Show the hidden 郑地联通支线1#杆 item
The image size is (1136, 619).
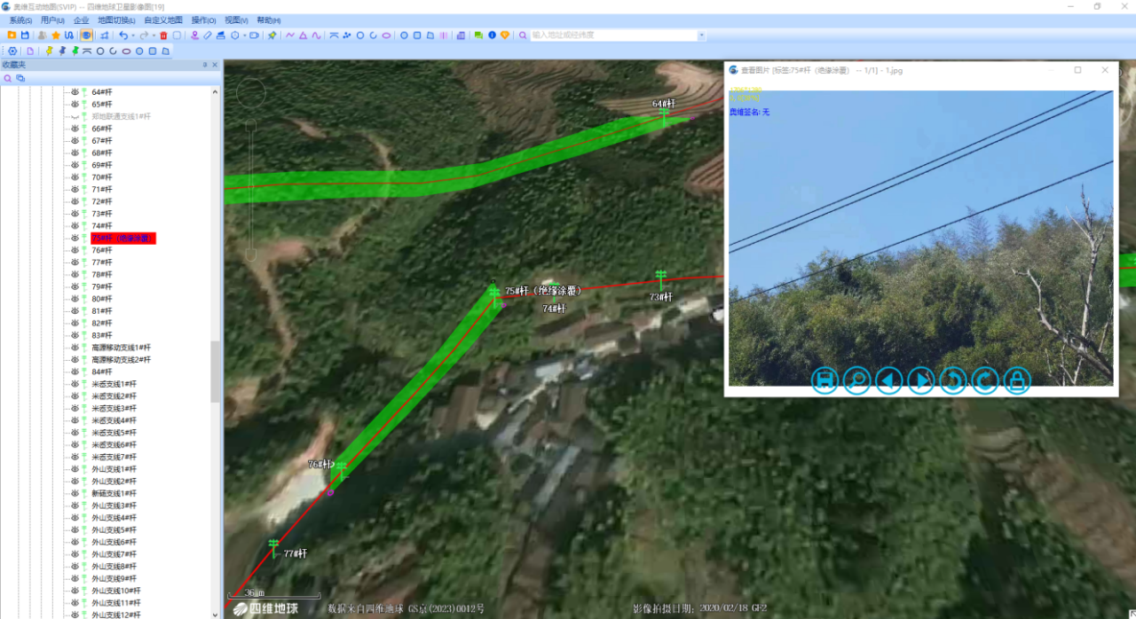(75, 116)
